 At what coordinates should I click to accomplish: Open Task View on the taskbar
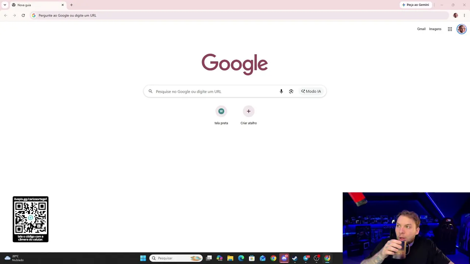(x=209, y=258)
